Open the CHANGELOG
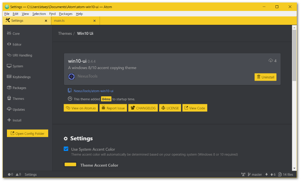301x182 pixels. click(143, 108)
